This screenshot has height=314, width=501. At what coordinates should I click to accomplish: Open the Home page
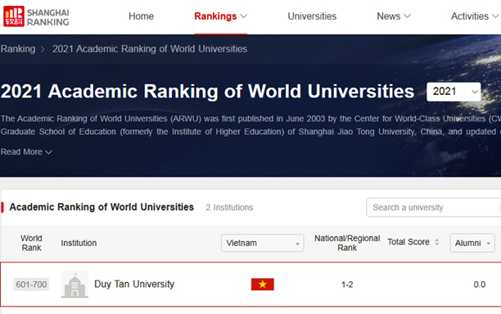[x=142, y=16]
